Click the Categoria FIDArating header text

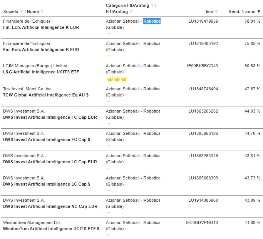[127, 5]
